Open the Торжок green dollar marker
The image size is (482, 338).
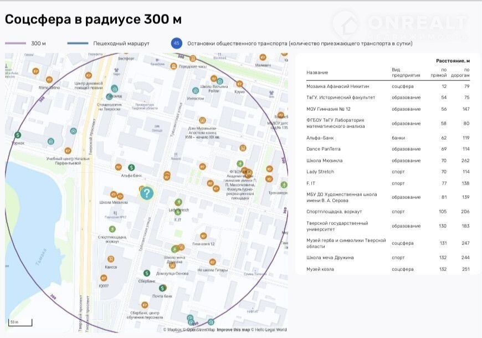18,135
